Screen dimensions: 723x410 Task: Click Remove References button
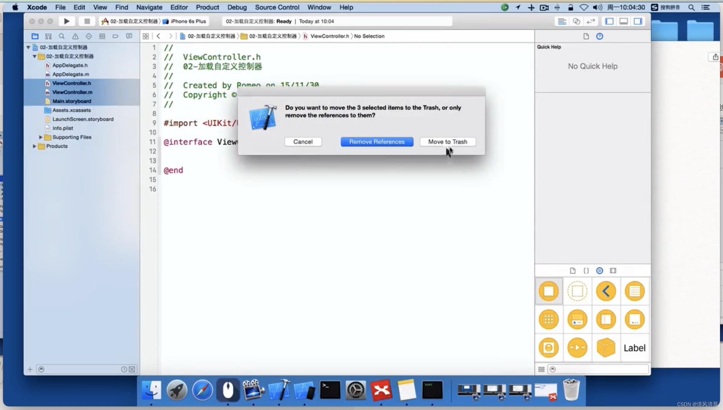(x=377, y=142)
